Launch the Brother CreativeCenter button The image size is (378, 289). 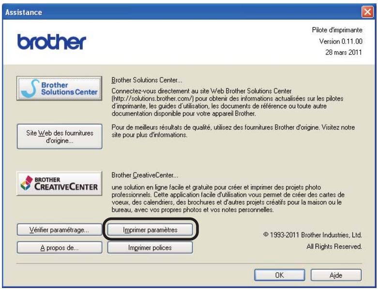pos(60,183)
